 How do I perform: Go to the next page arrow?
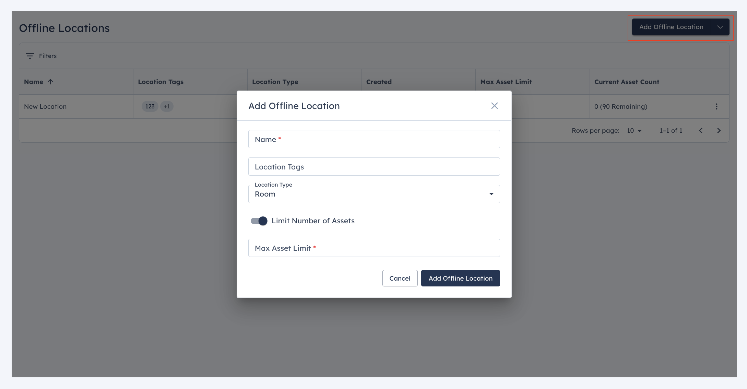click(x=719, y=130)
